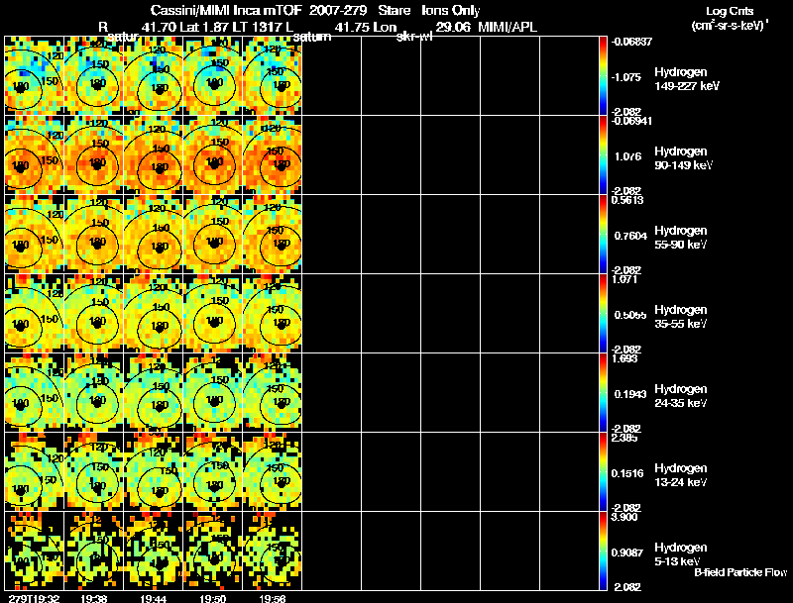Click the '0.1516' colorbar midpoint value
793x603 pixels.
tap(627, 473)
